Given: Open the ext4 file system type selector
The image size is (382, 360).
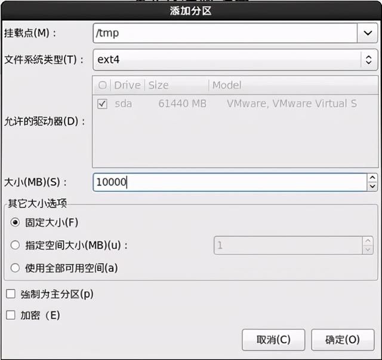Looking at the screenshot, I should (x=235, y=60).
